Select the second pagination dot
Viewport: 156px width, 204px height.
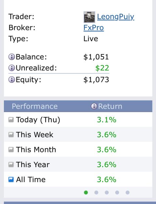(96, 193)
